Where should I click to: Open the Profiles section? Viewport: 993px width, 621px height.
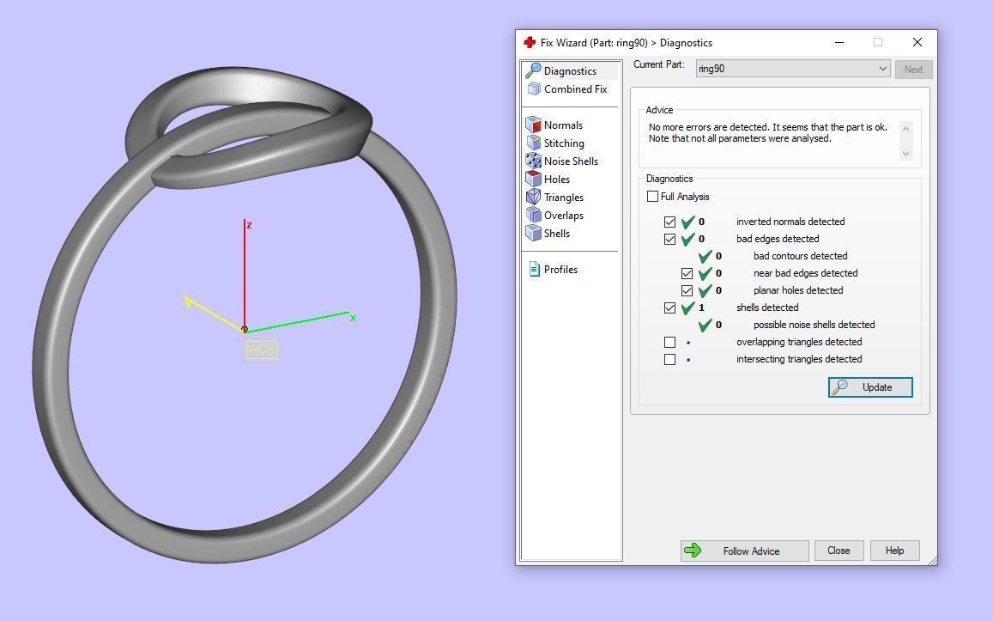[x=560, y=269]
